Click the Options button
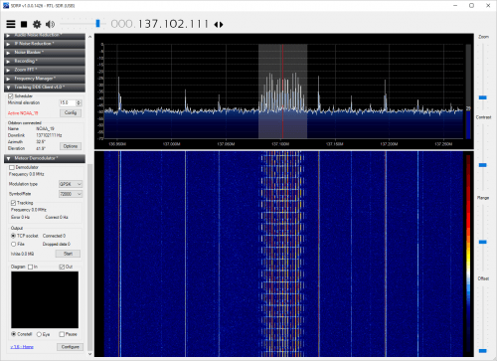This screenshot has height=361, width=497. [71, 146]
